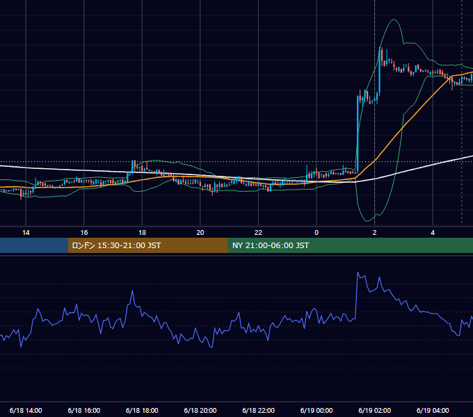Click the hour label 16 on the upper time axis
The height and width of the screenshot is (417, 473).
click(84, 233)
